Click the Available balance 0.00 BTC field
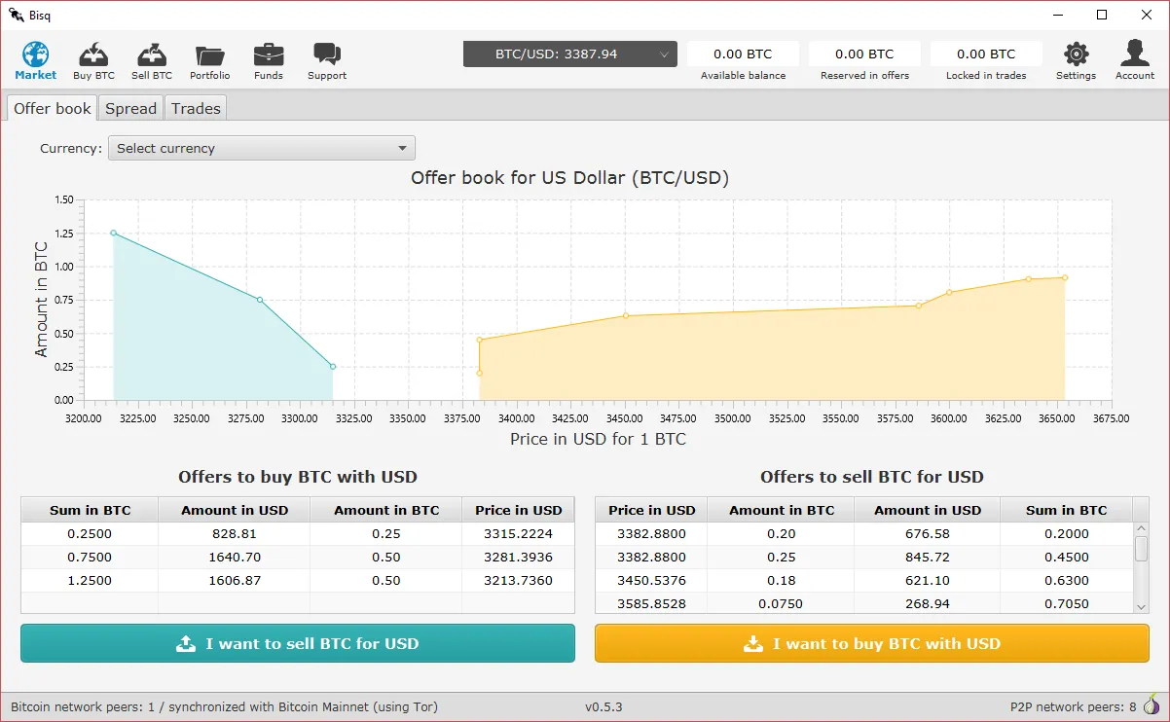This screenshot has height=722, width=1170. (743, 54)
